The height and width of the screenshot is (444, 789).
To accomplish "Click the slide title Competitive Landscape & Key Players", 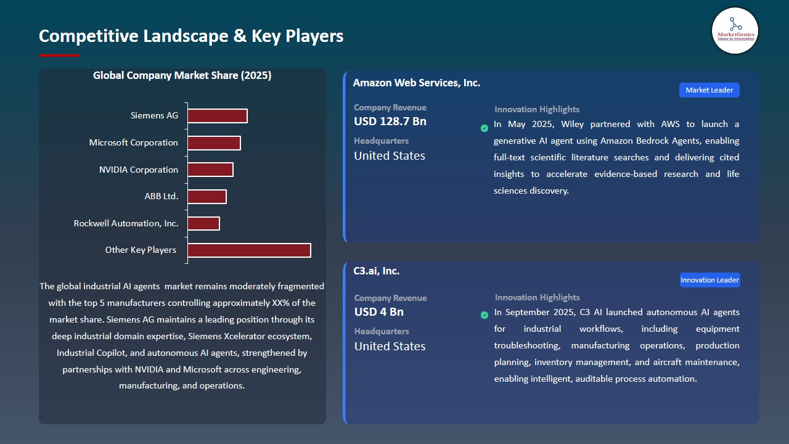I will click(191, 36).
